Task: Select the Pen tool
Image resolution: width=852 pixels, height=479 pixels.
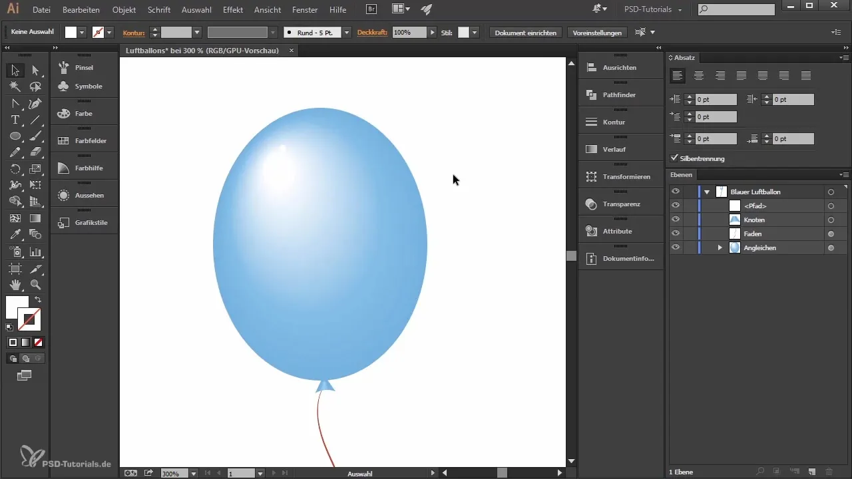Action: (35, 103)
